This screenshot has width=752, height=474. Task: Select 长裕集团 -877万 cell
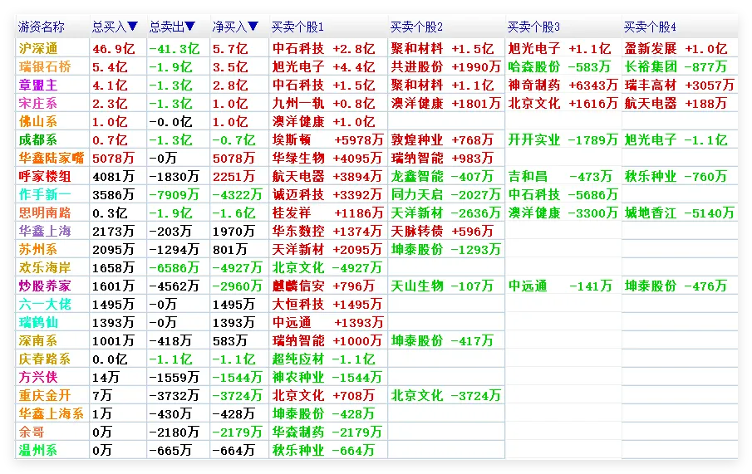point(676,66)
